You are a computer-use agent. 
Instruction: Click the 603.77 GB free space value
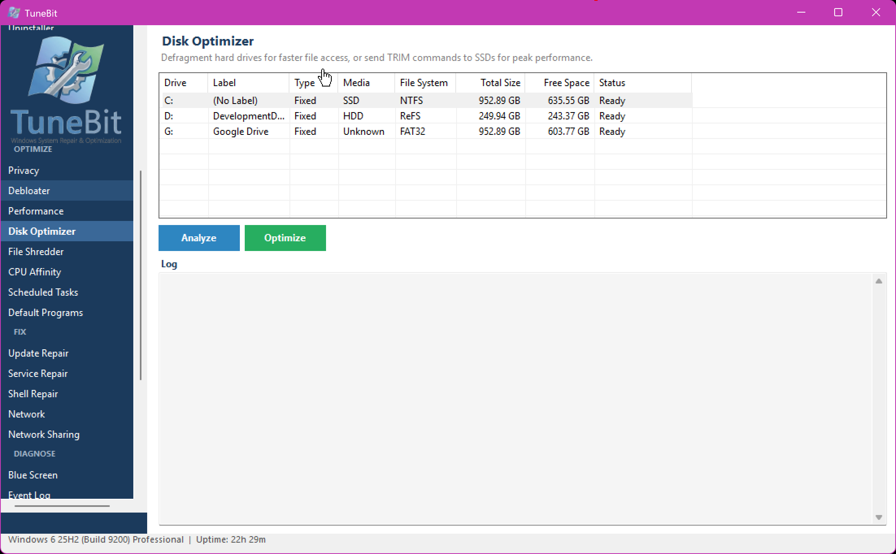568,131
